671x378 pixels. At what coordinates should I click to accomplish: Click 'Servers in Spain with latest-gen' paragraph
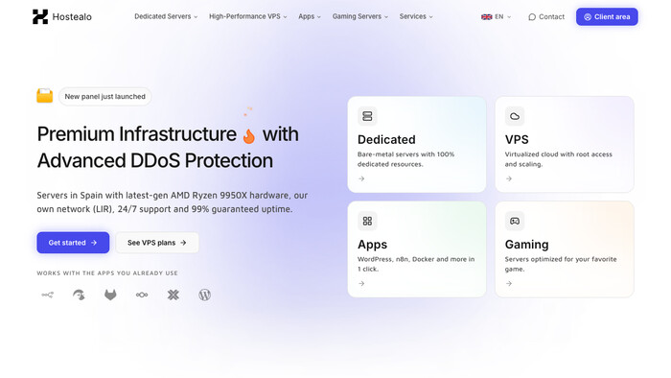pyautogui.click(x=172, y=202)
